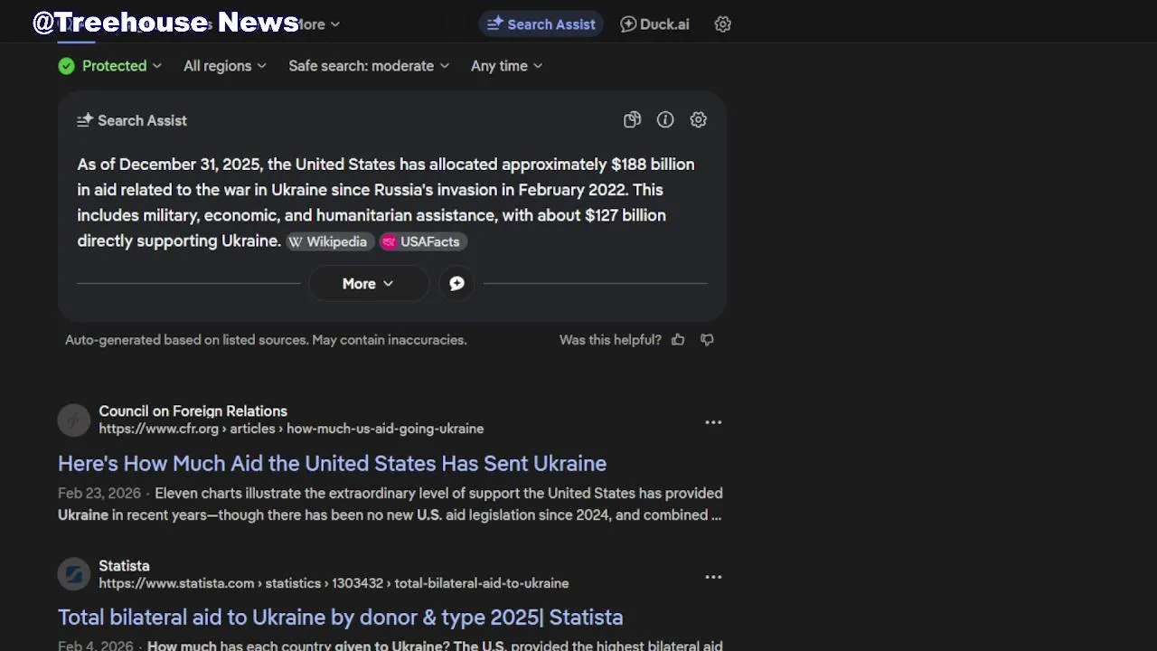
Task: Open the Any time filter dropdown
Action: click(507, 66)
